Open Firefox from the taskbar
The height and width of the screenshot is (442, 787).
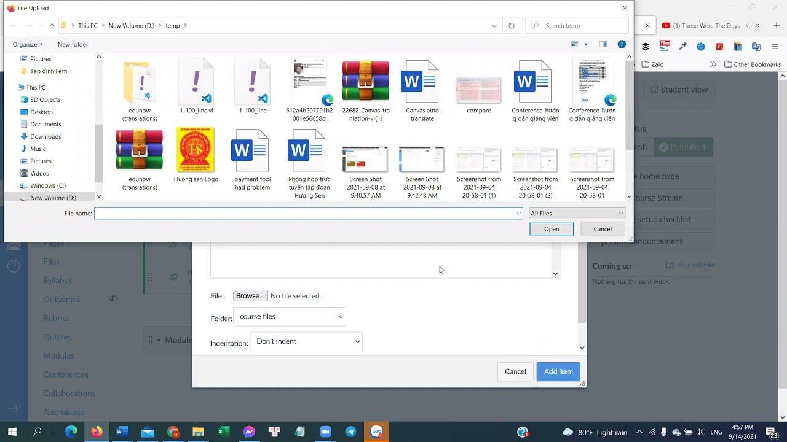(x=97, y=432)
